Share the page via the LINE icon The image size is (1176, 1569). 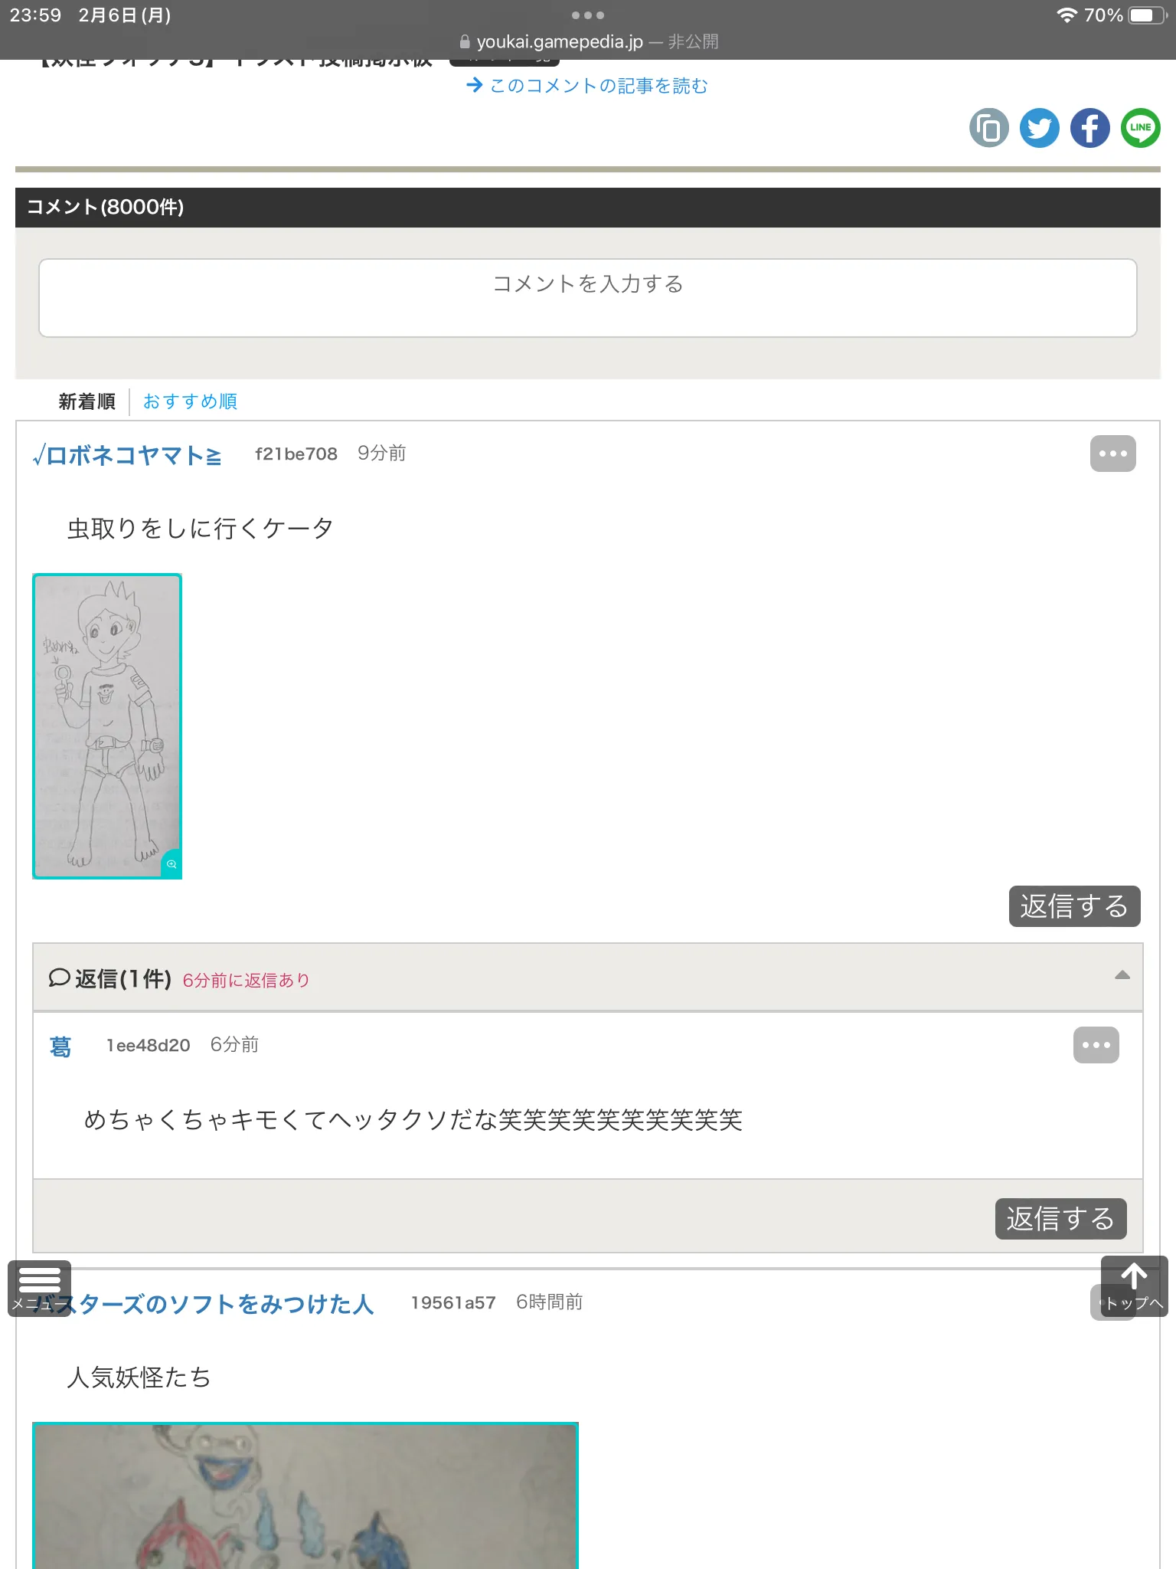coord(1141,128)
